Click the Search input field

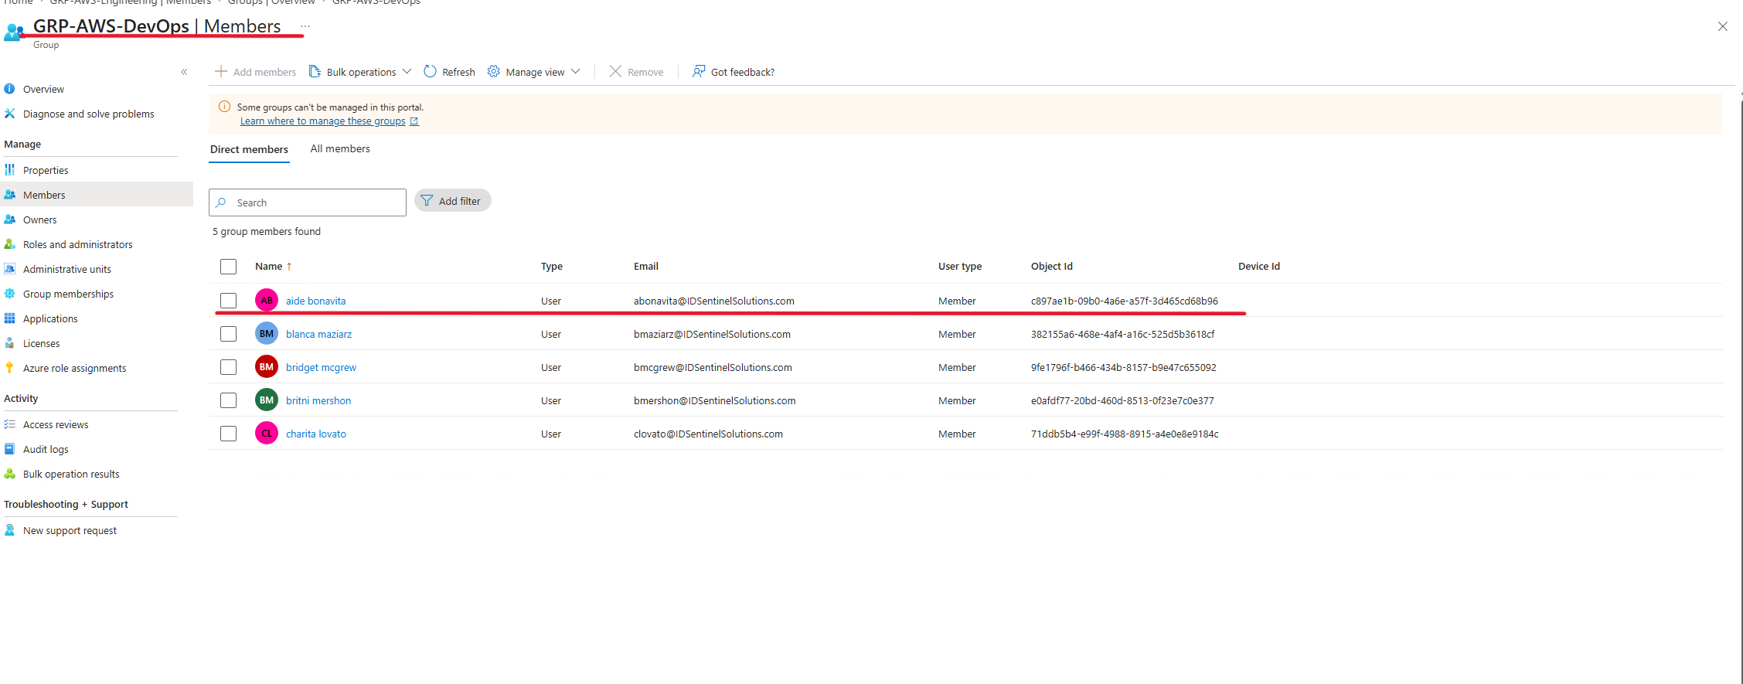pos(308,202)
